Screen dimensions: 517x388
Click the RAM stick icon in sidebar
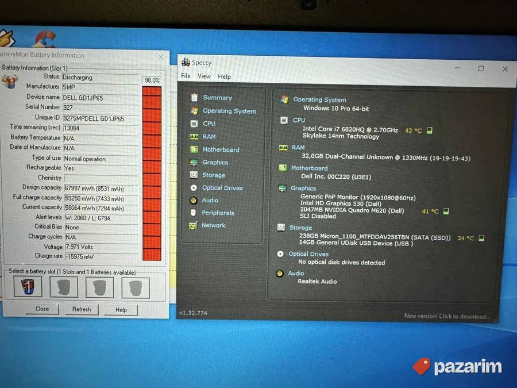point(194,136)
